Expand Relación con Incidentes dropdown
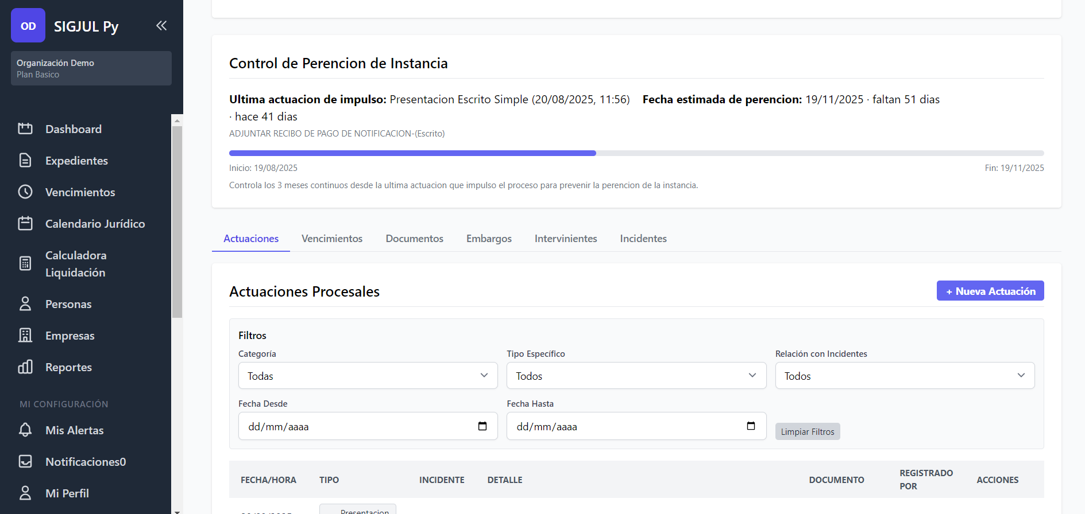This screenshot has width=1085, height=514. point(905,376)
